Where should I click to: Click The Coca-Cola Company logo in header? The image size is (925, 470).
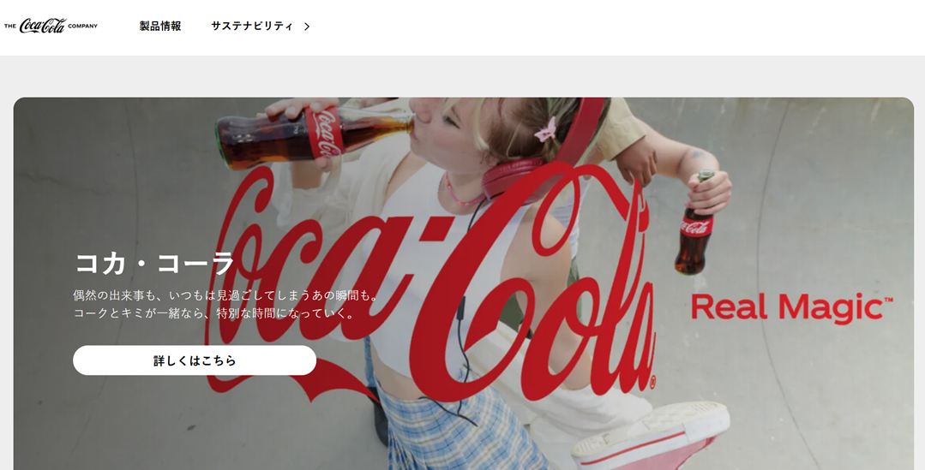coord(51,26)
